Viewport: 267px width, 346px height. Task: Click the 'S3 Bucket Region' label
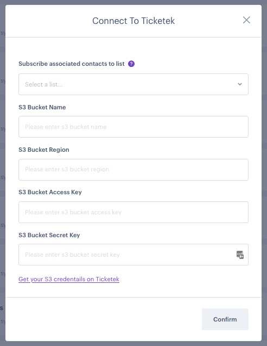point(44,150)
